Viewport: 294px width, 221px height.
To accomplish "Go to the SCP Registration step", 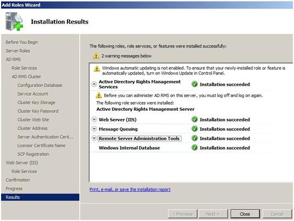I will pyautogui.click(x=33, y=154).
